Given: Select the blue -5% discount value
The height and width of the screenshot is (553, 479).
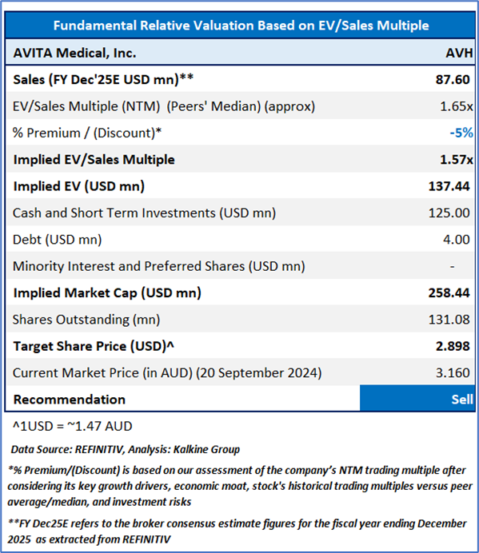Looking at the screenshot, I should (x=461, y=133).
